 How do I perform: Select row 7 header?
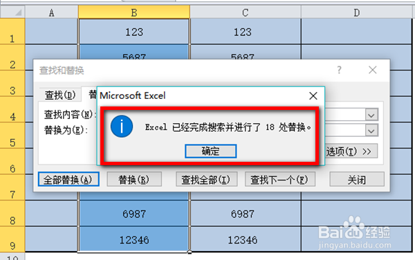click(12, 187)
